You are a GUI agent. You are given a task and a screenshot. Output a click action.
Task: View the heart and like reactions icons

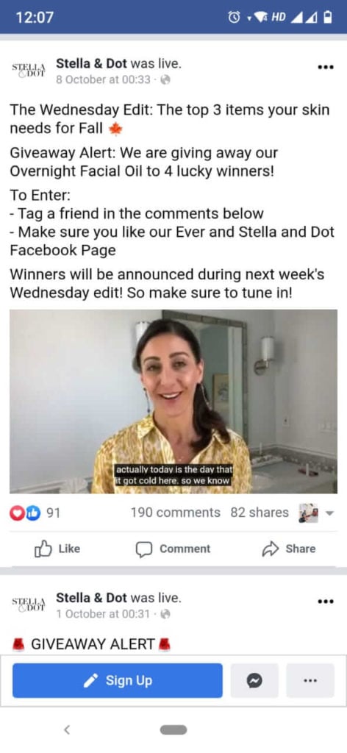point(25,513)
